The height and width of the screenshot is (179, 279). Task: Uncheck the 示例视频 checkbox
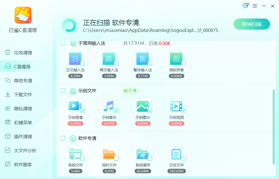(x=184, y=111)
